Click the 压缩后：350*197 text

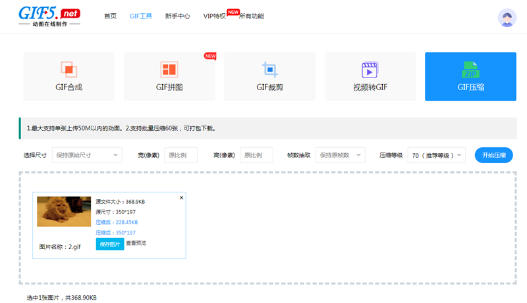tap(116, 233)
